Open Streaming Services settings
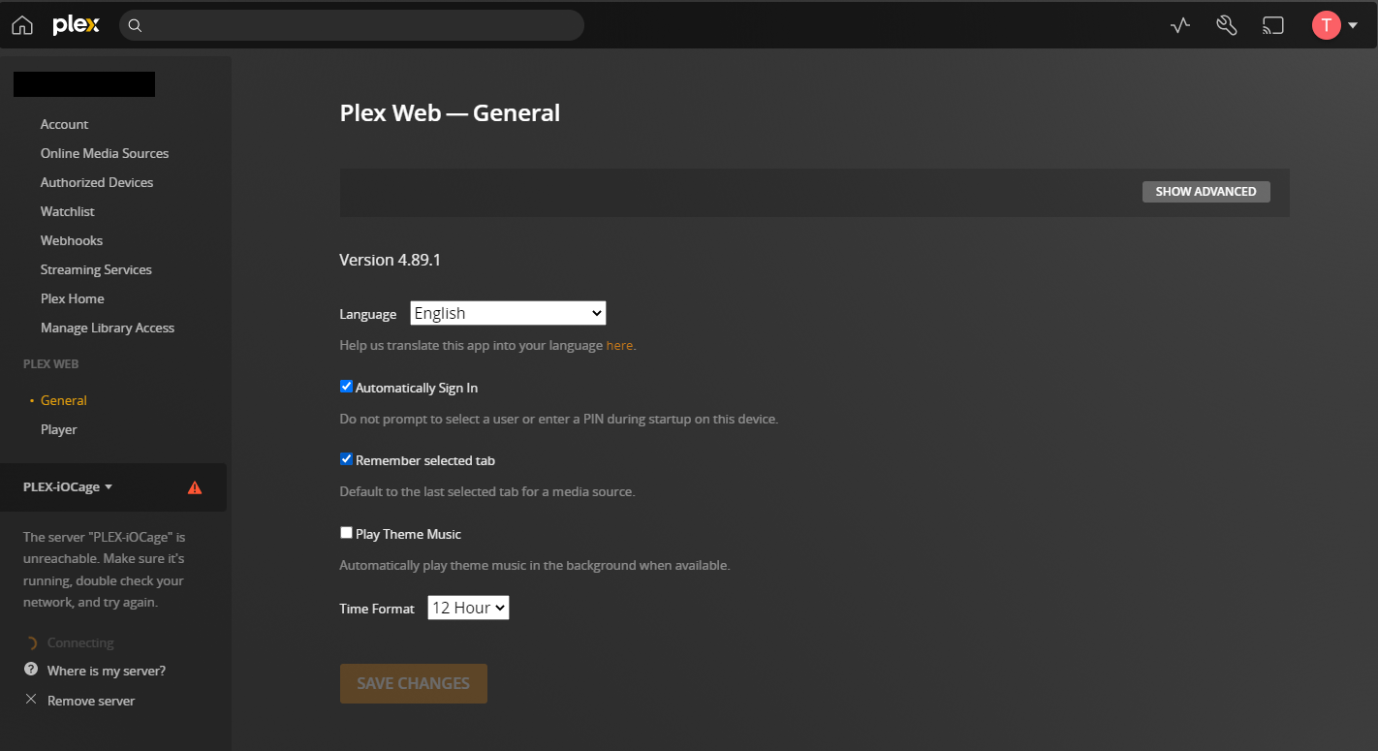 96,269
